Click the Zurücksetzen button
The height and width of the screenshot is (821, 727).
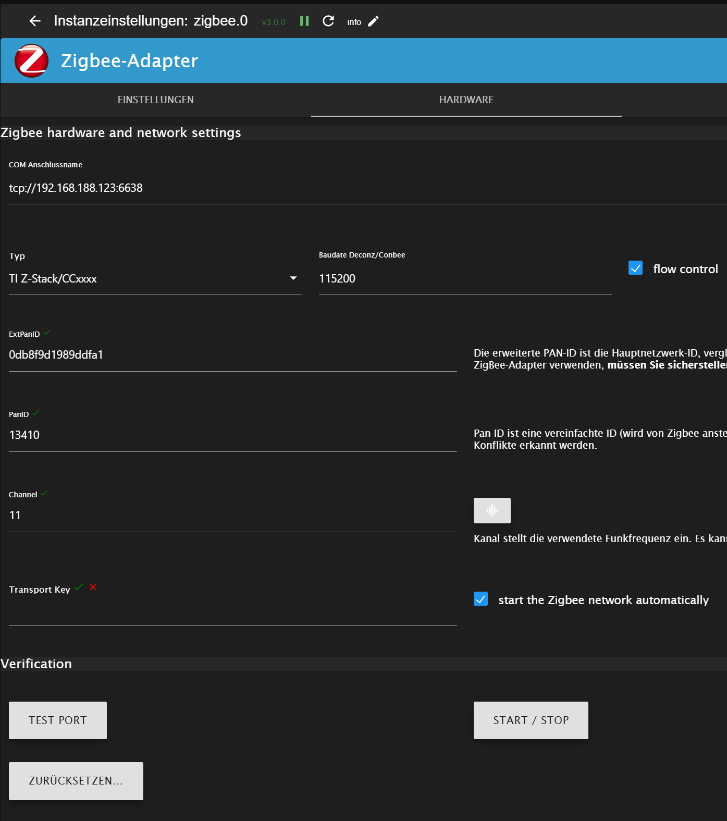[x=76, y=780]
